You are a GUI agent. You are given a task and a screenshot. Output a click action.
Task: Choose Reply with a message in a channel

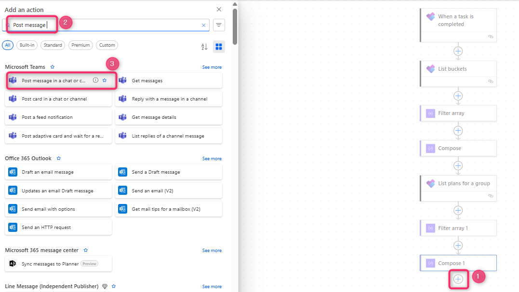[169, 99]
